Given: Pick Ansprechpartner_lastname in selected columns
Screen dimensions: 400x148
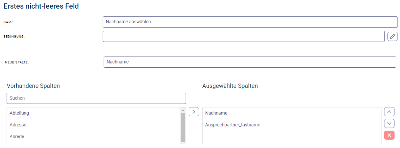Looking at the screenshot, I should click(x=232, y=125).
